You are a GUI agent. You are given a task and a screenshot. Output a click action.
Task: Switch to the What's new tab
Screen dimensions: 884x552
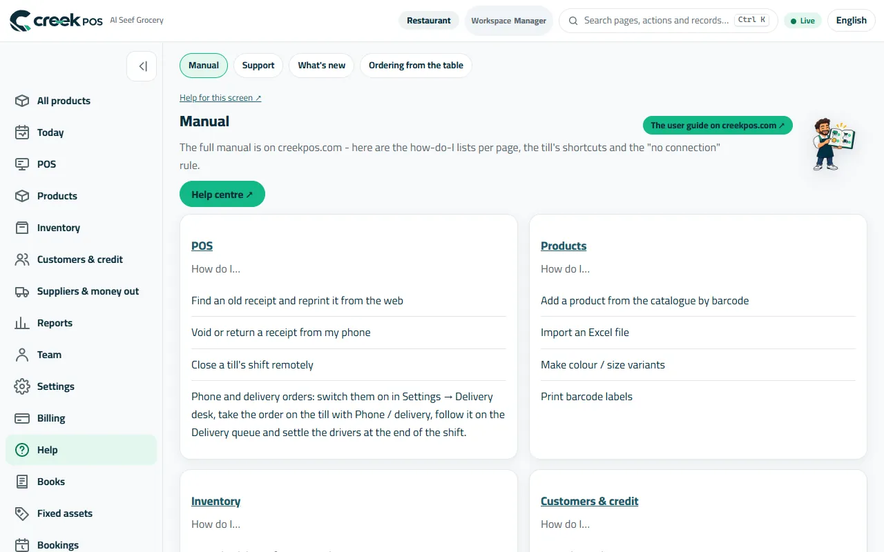(x=322, y=66)
